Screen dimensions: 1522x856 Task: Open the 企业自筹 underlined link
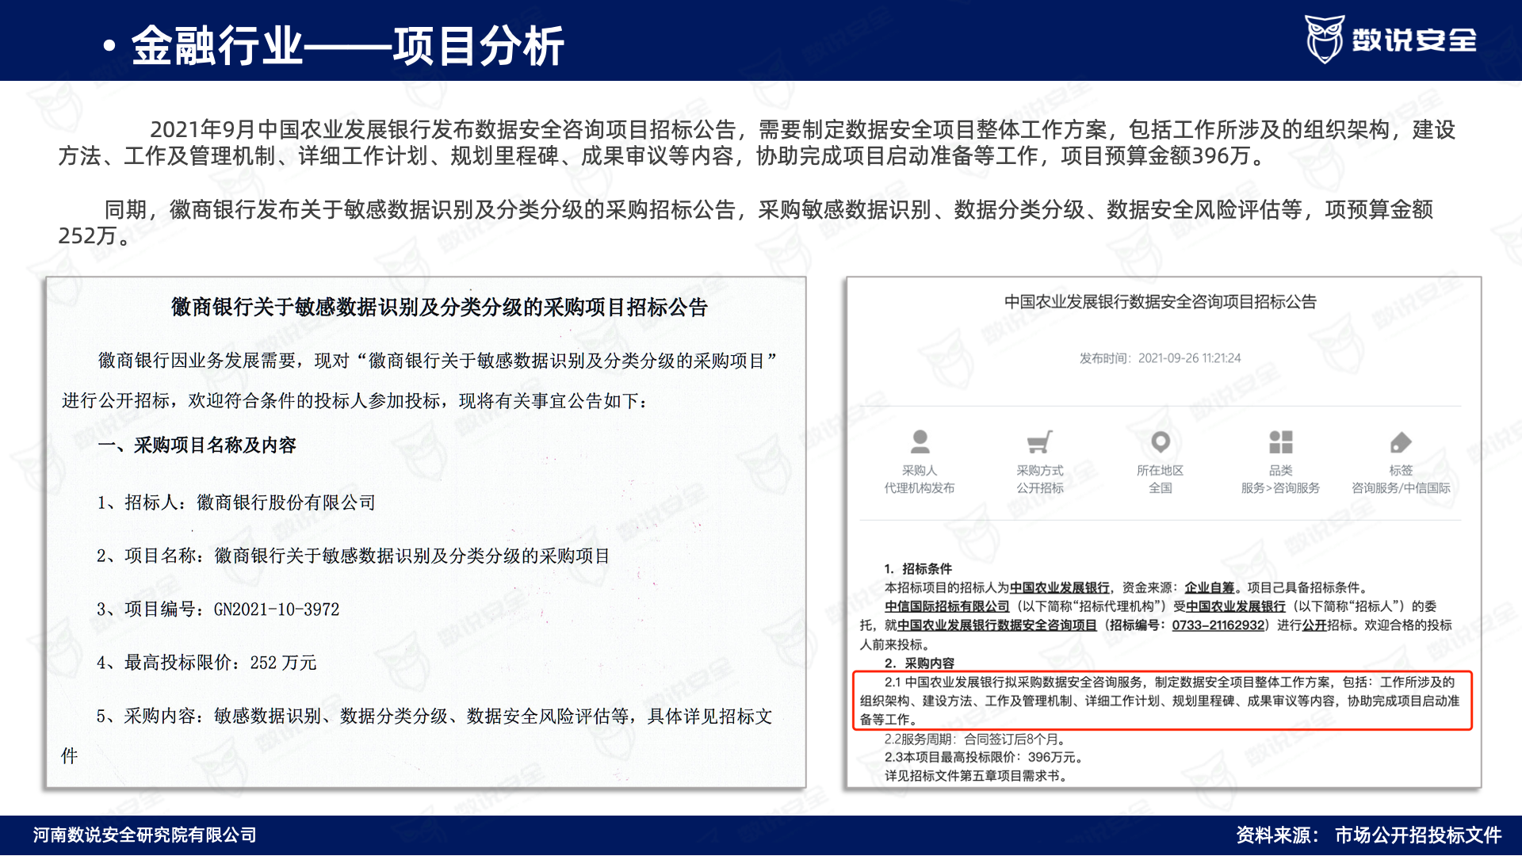click(x=1210, y=587)
